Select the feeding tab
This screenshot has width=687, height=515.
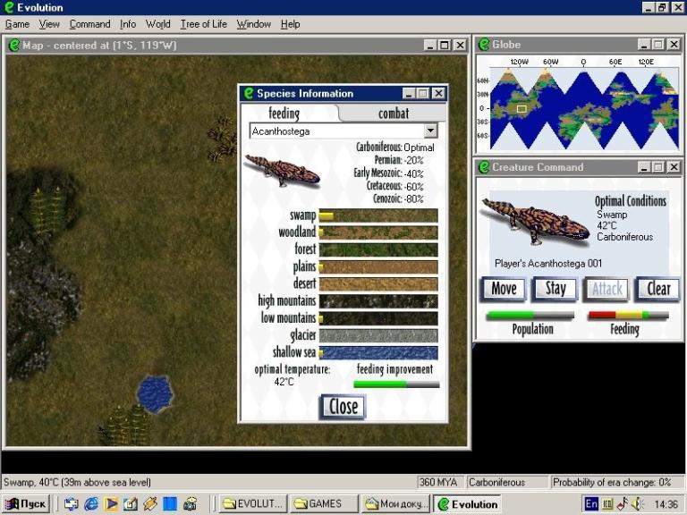284,113
